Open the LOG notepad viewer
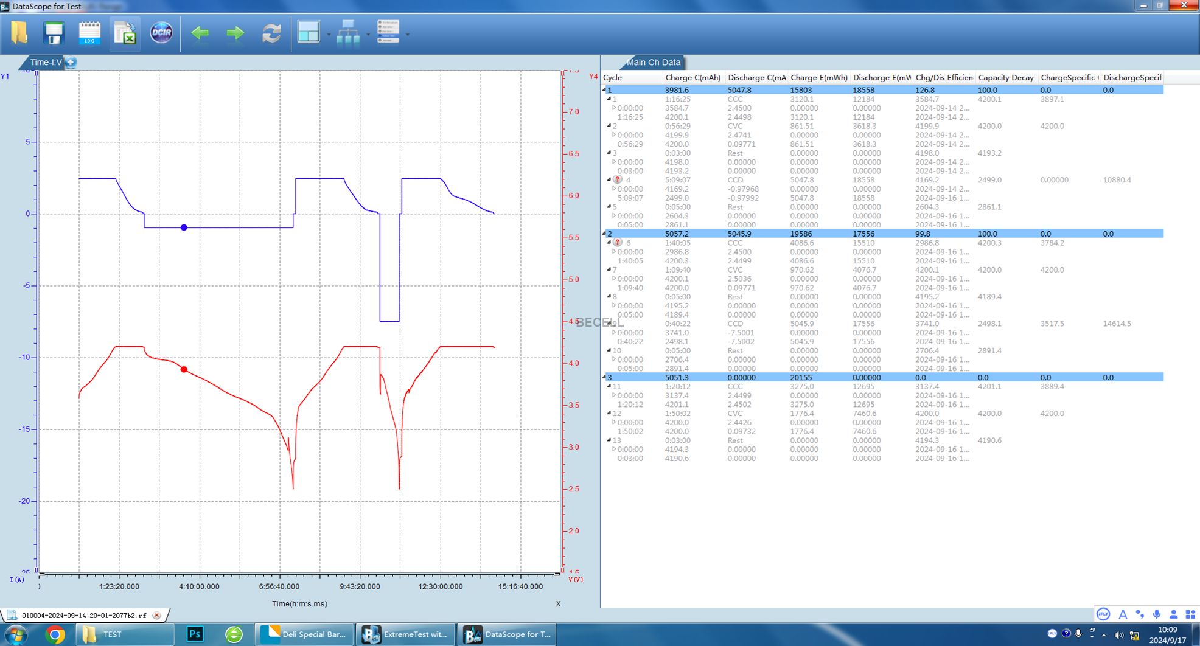The image size is (1200, 646). coord(89,33)
